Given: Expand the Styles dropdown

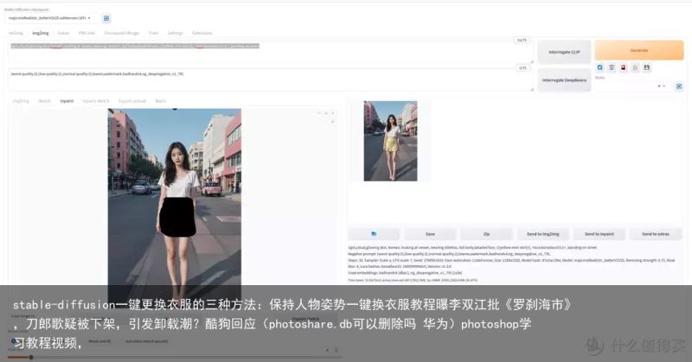Looking at the screenshot, I should click(x=633, y=86).
